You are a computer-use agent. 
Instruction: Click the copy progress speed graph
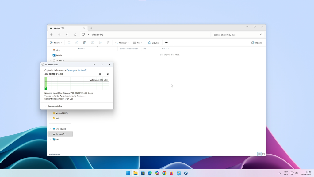pos(77,83)
